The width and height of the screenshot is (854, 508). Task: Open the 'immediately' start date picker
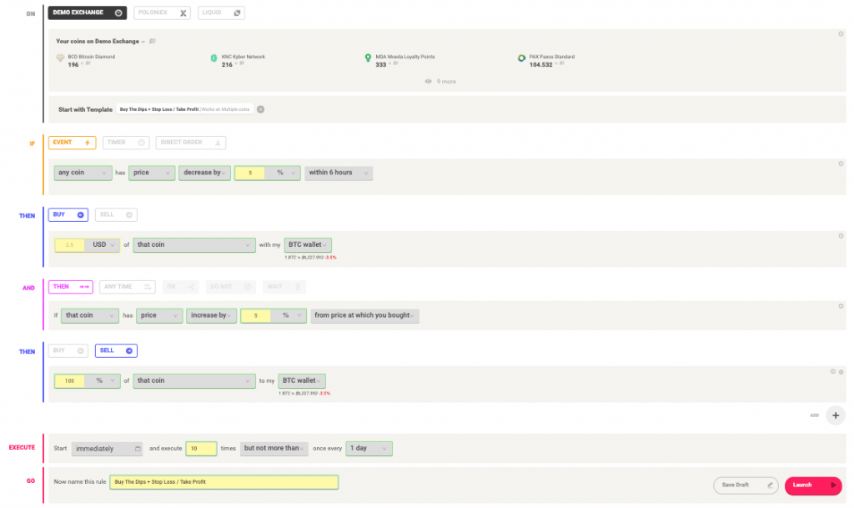[x=108, y=449]
